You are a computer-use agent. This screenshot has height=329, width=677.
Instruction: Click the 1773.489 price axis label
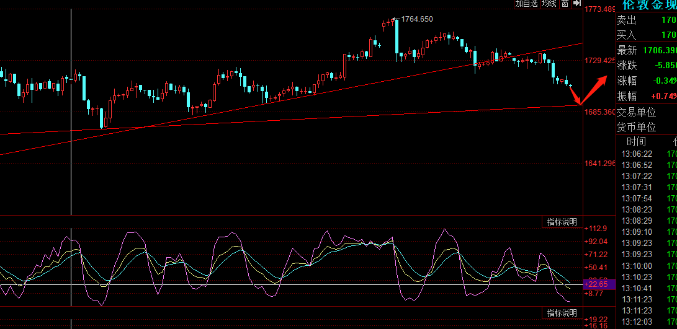[x=599, y=9]
